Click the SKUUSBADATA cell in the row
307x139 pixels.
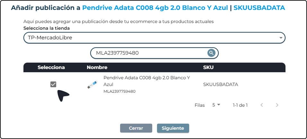(221, 85)
